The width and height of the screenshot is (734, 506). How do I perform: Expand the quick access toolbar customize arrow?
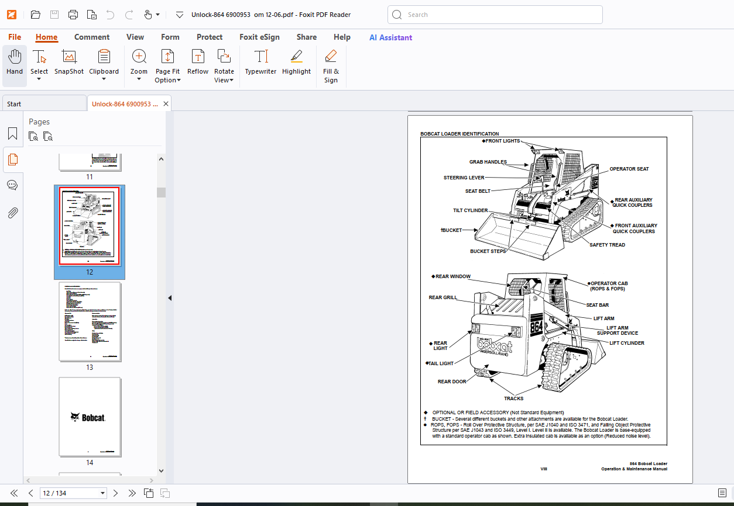click(180, 15)
